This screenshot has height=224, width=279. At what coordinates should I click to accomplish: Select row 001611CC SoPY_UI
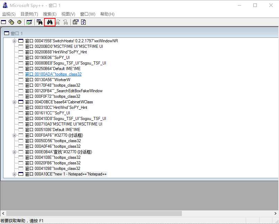(48, 113)
